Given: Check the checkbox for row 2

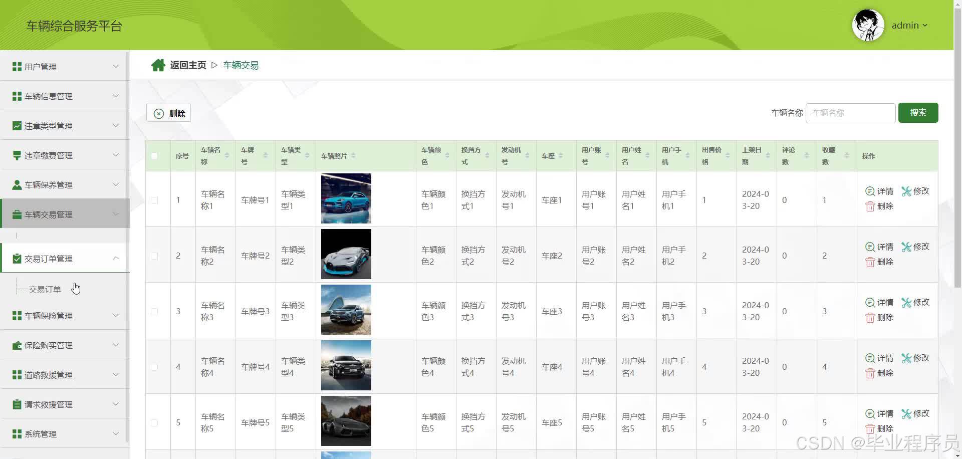Looking at the screenshot, I should coord(154,256).
